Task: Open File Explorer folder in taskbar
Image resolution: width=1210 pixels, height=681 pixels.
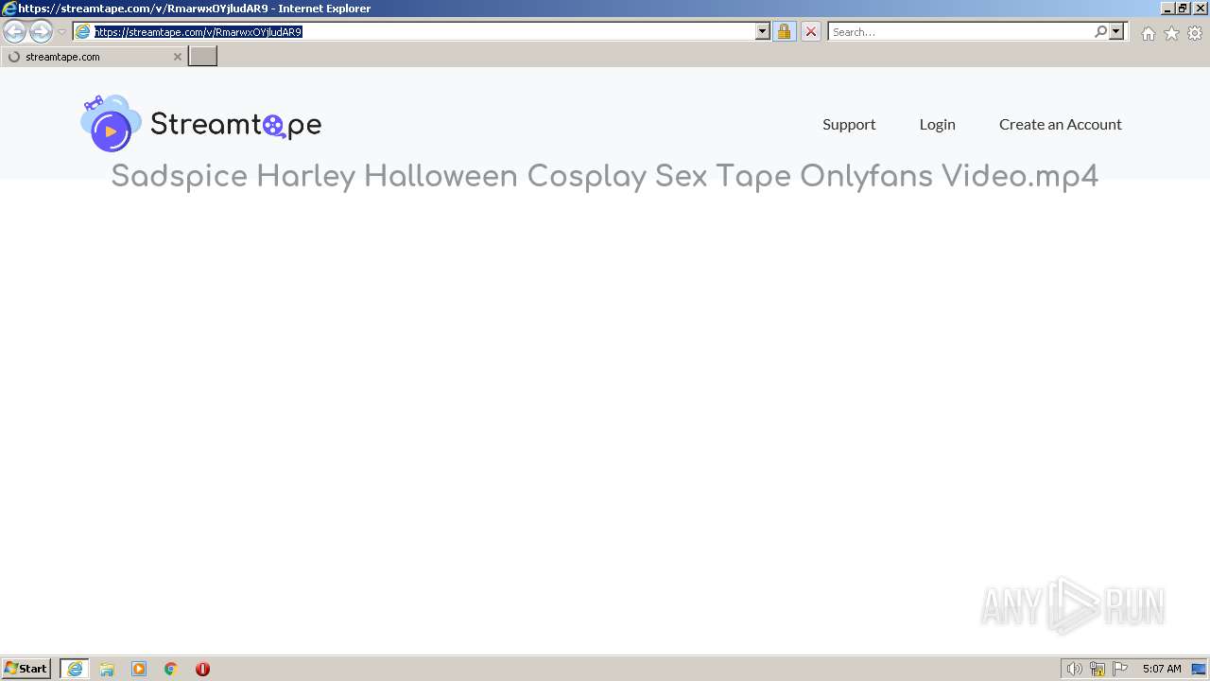Action: tap(107, 669)
